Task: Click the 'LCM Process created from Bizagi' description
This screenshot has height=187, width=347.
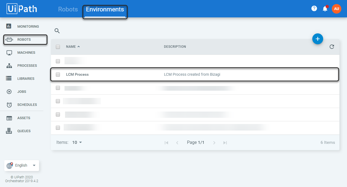Action: point(192,74)
